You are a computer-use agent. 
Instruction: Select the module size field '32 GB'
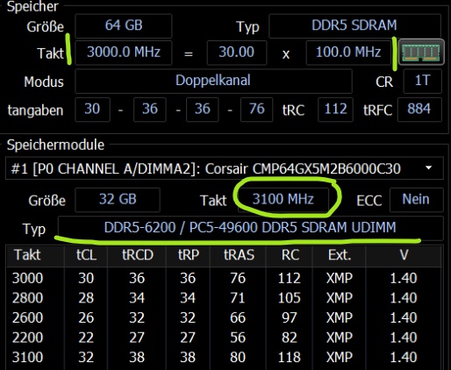(118, 200)
